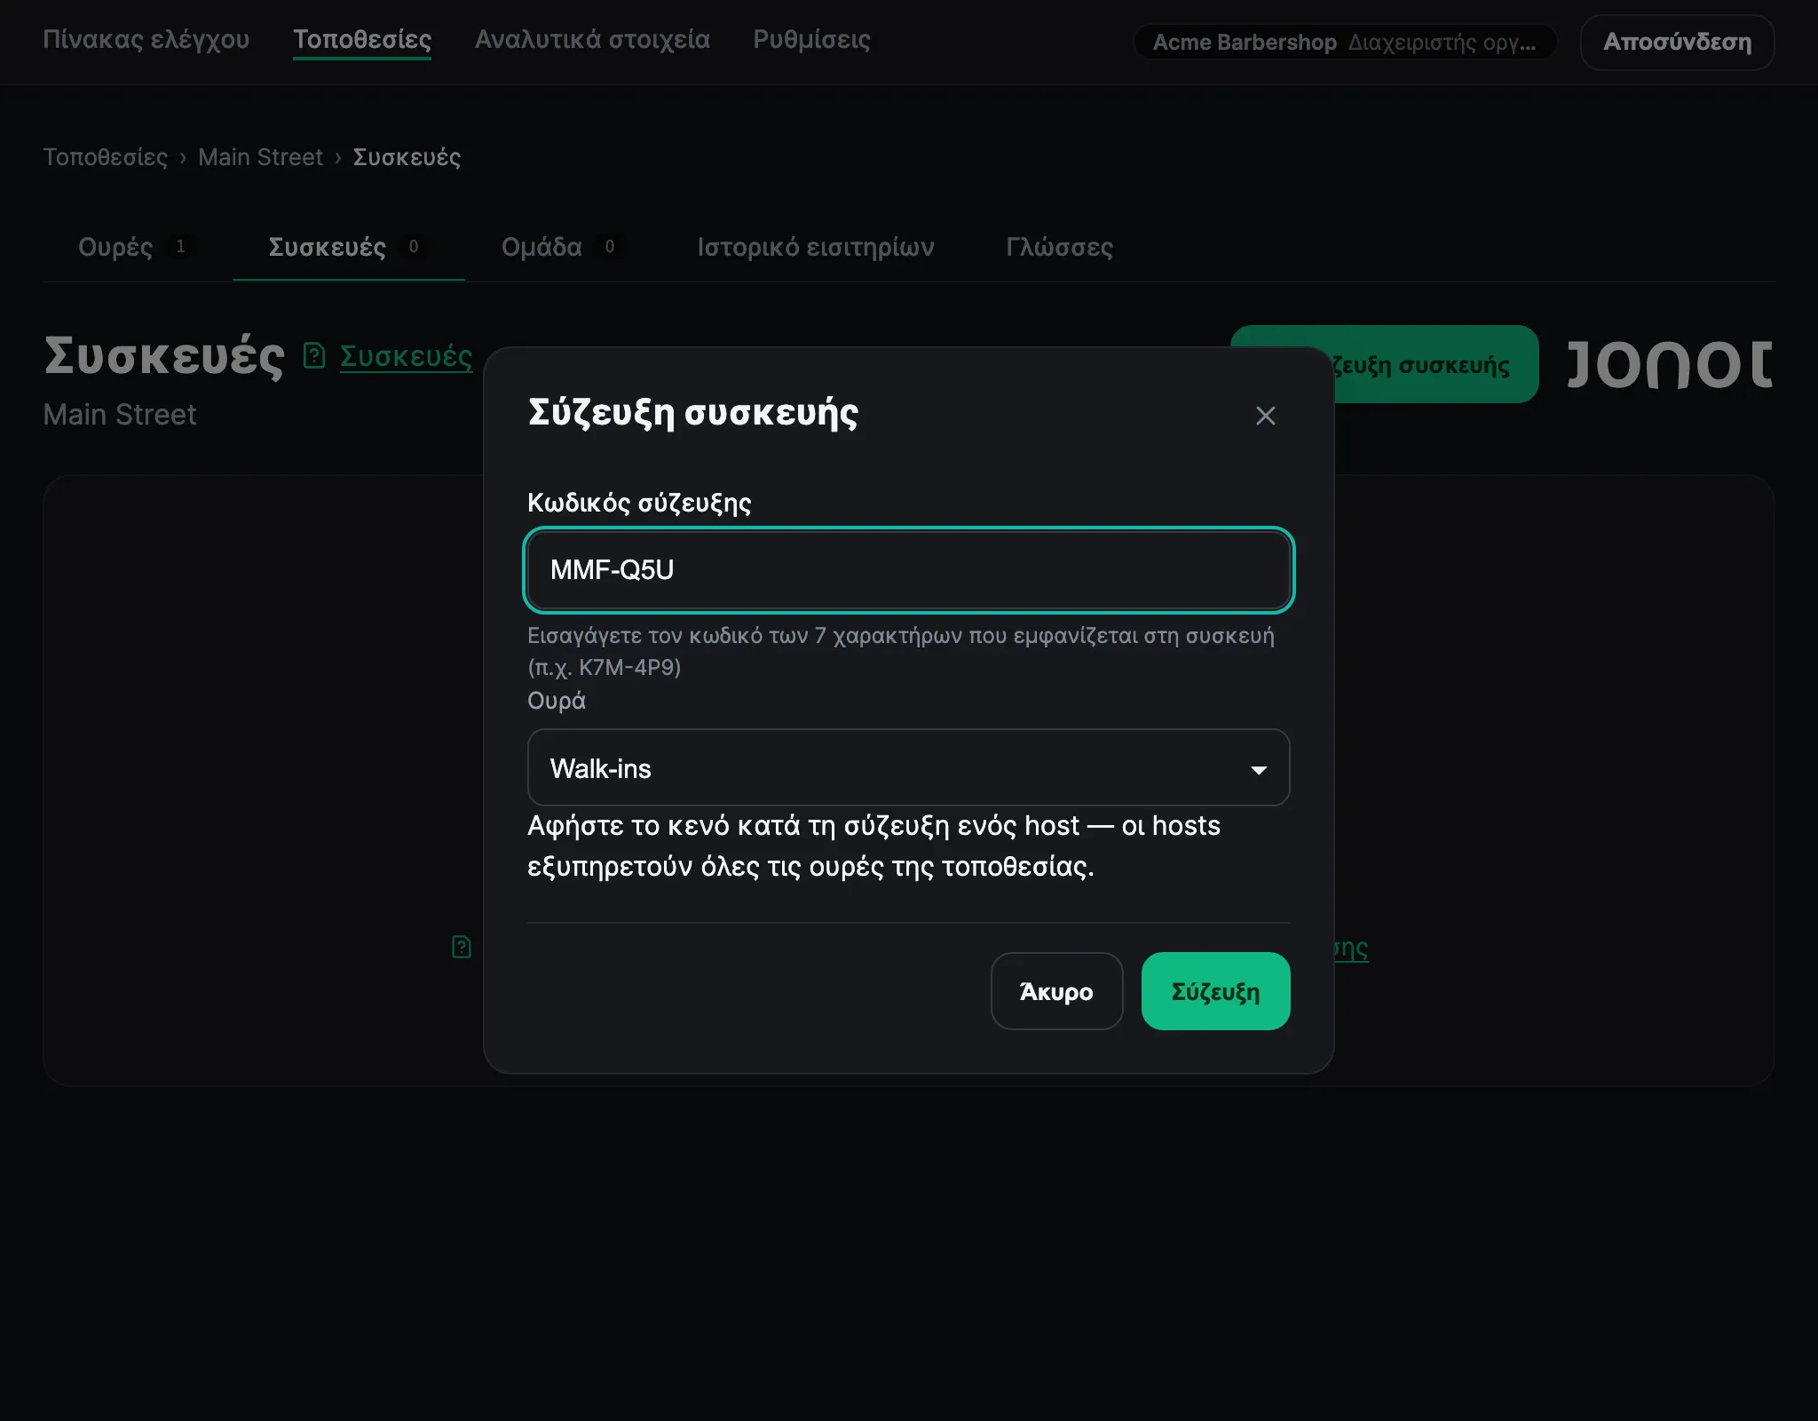
Task: Select the Συσκευές tab
Action: (x=348, y=247)
